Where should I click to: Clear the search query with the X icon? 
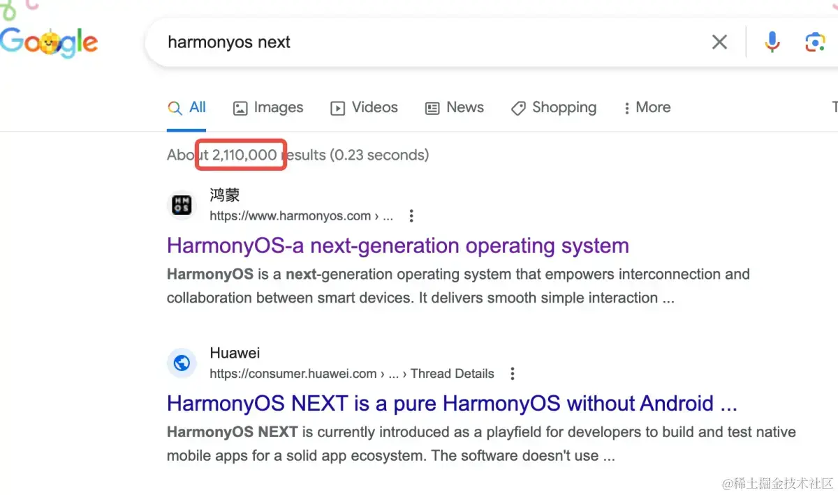(x=719, y=43)
